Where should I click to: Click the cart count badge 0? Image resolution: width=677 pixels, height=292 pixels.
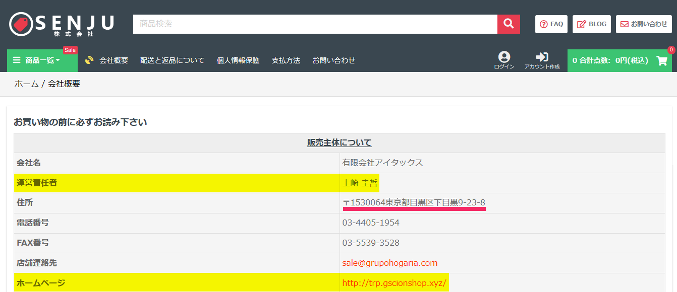[x=671, y=50]
